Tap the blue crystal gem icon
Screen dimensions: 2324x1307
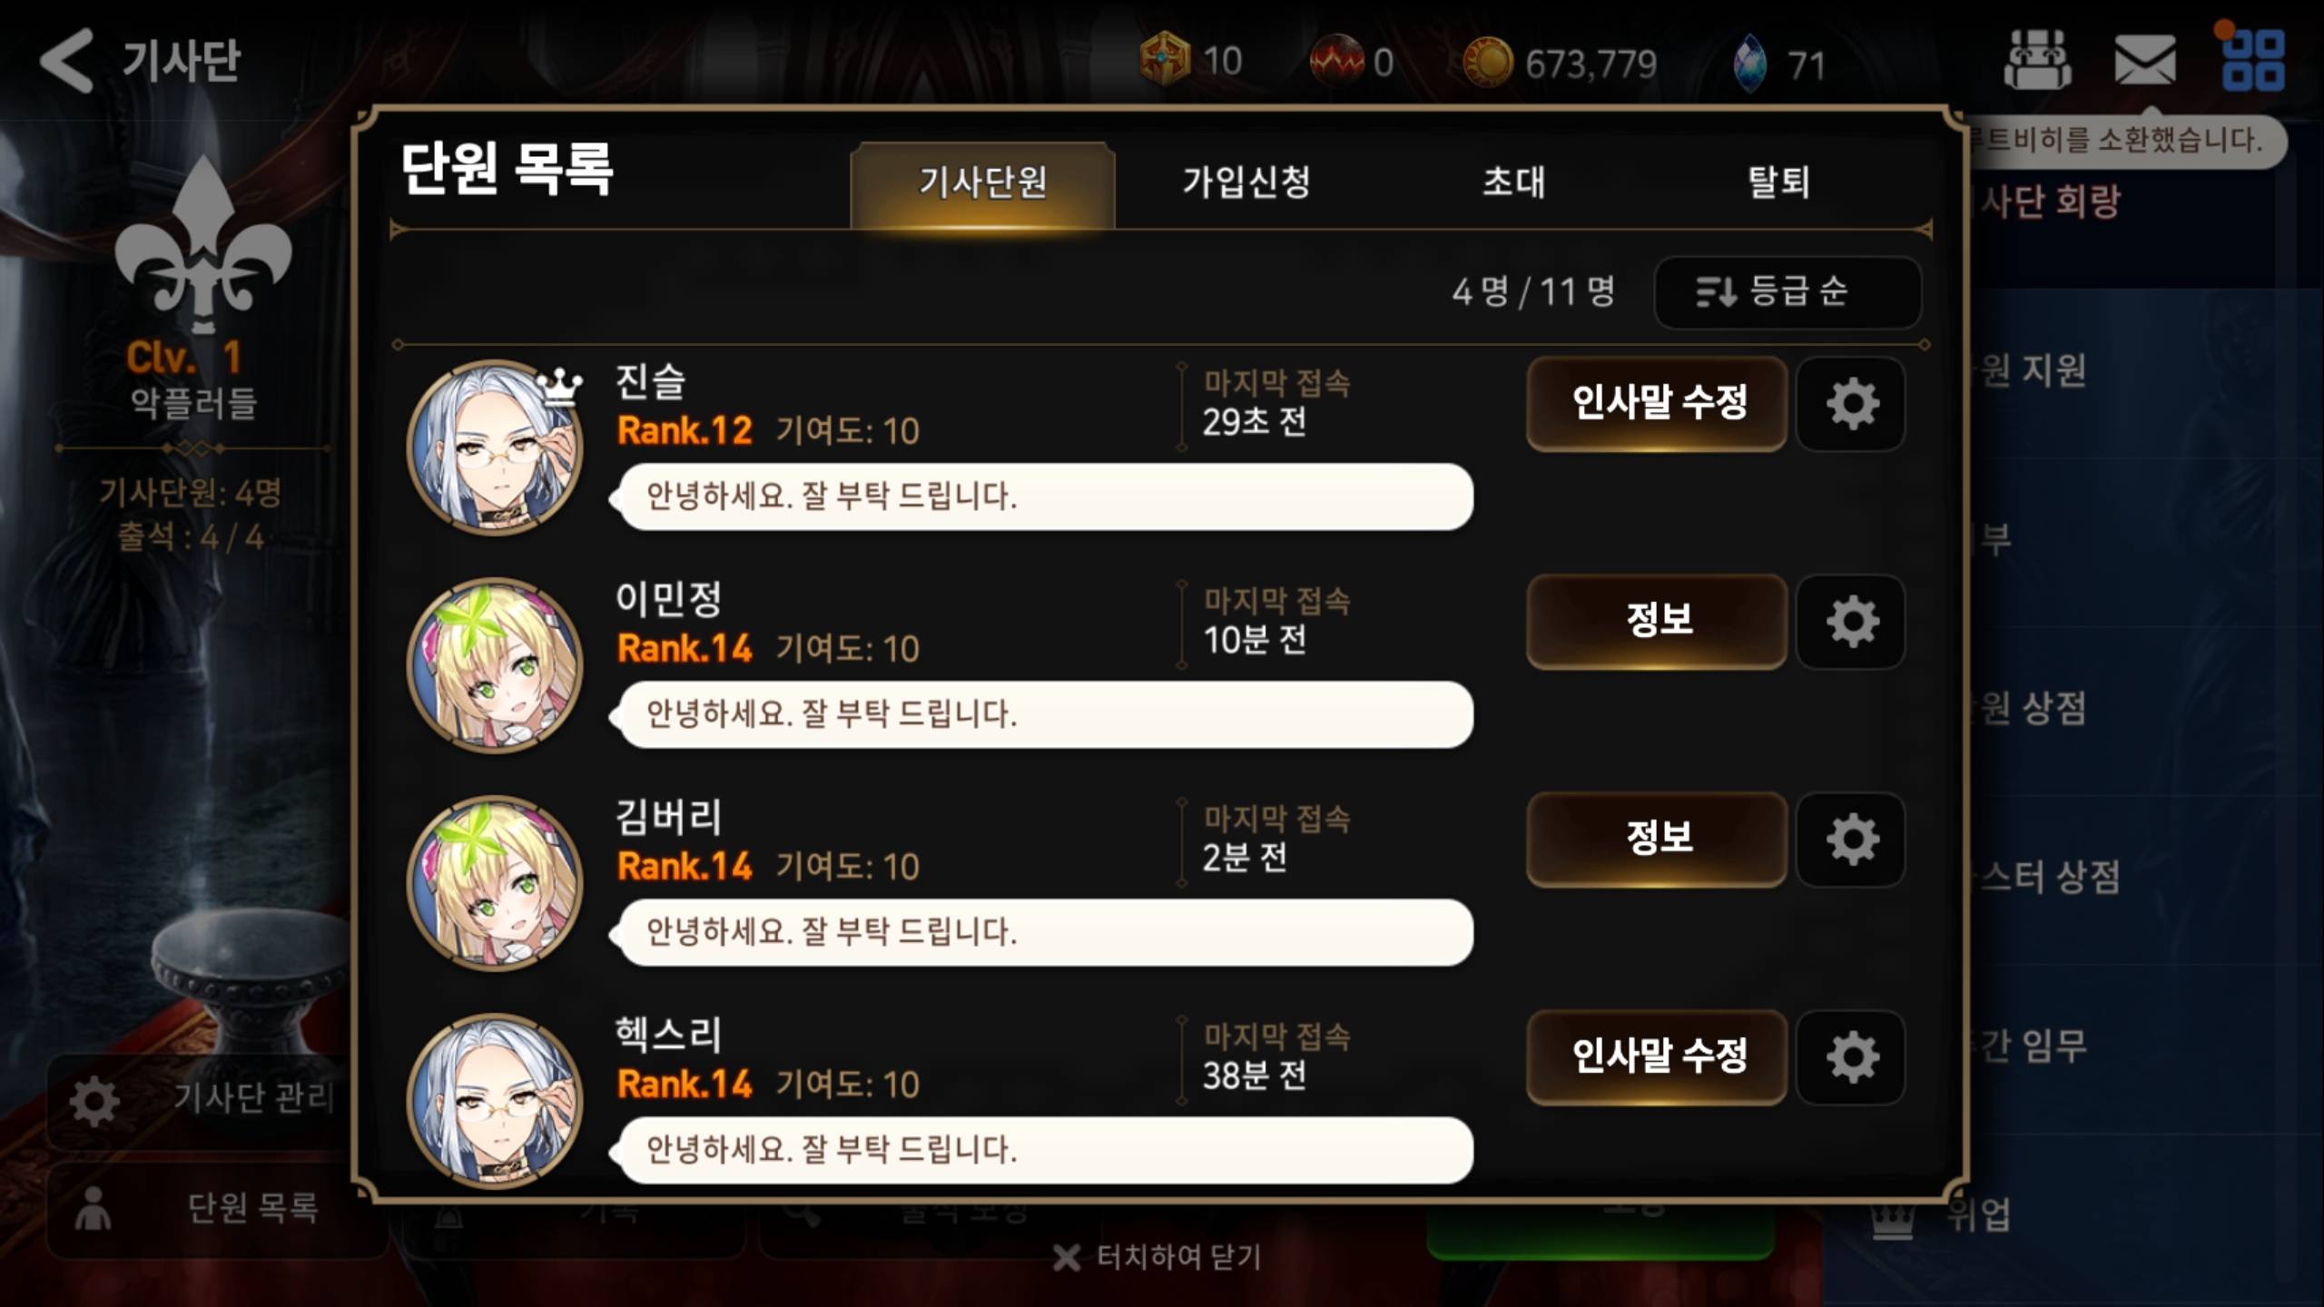[1750, 64]
